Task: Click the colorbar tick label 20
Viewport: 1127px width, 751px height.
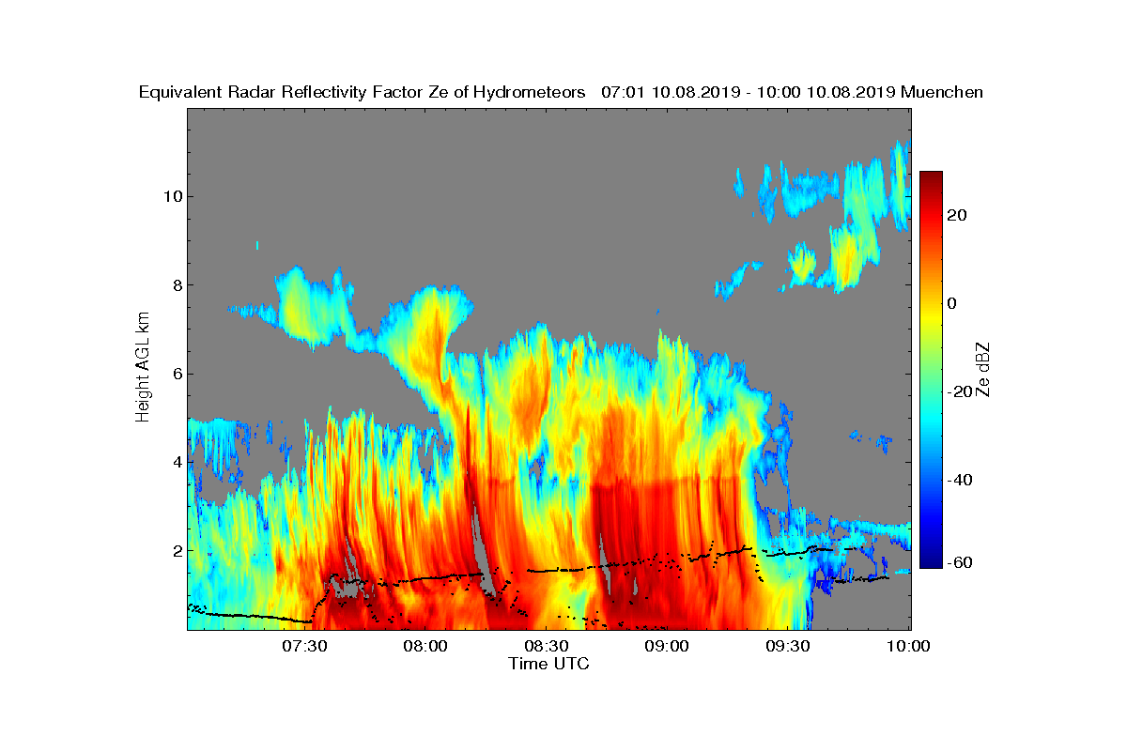Action: tap(958, 215)
